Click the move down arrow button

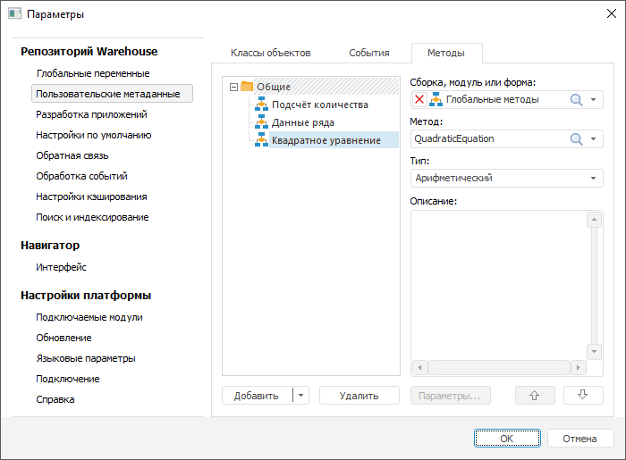pyautogui.click(x=583, y=396)
